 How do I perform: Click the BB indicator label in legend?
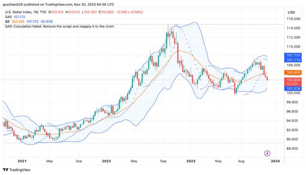pos(7,21)
